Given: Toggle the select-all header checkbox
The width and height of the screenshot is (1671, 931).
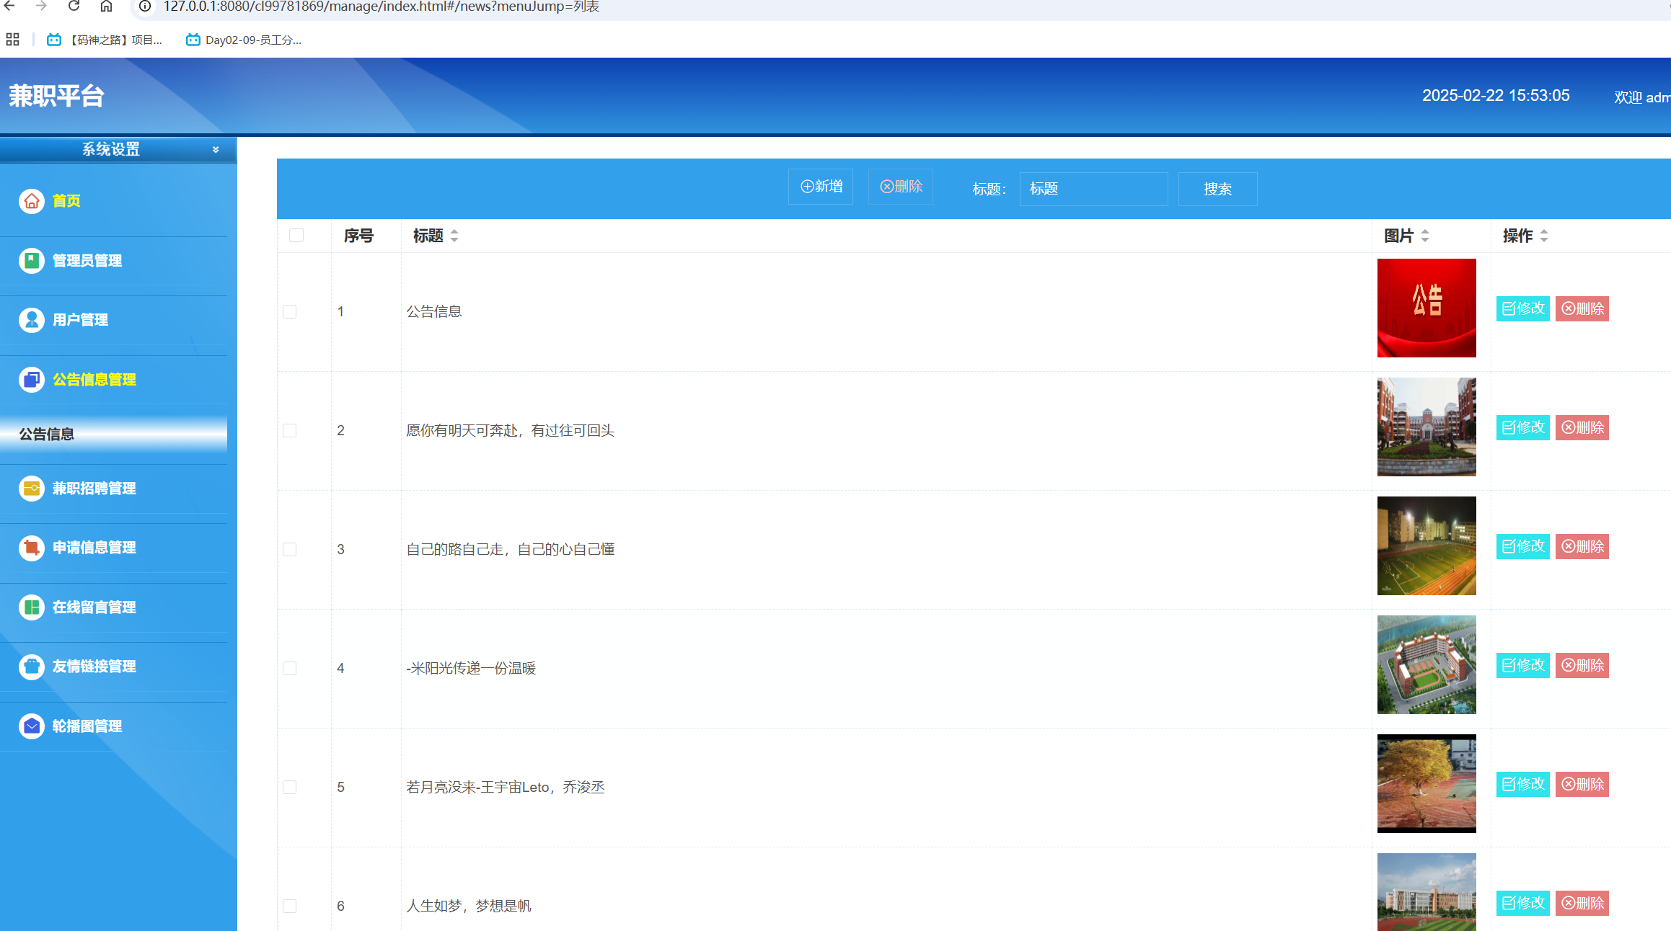Looking at the screenshot, I should pos(296,236).
